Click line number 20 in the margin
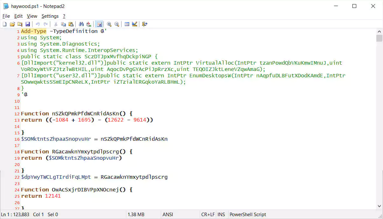Screen dimensions: 383x219 pyautogui.click(x=17, y=164)
